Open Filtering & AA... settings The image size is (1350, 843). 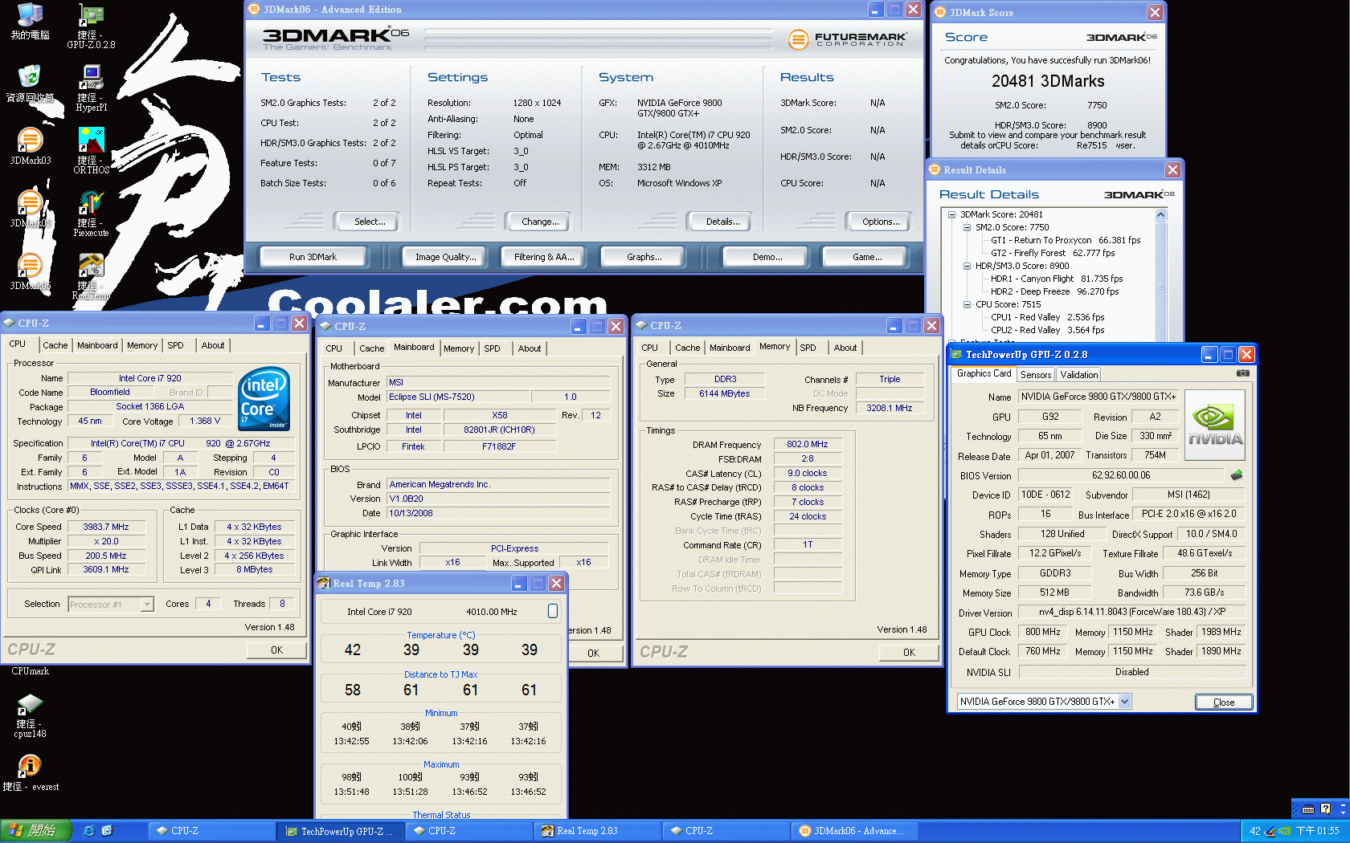(544, 257)
